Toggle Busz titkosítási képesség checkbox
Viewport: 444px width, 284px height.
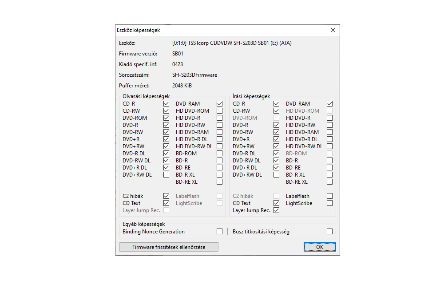(x=329, y=232)
